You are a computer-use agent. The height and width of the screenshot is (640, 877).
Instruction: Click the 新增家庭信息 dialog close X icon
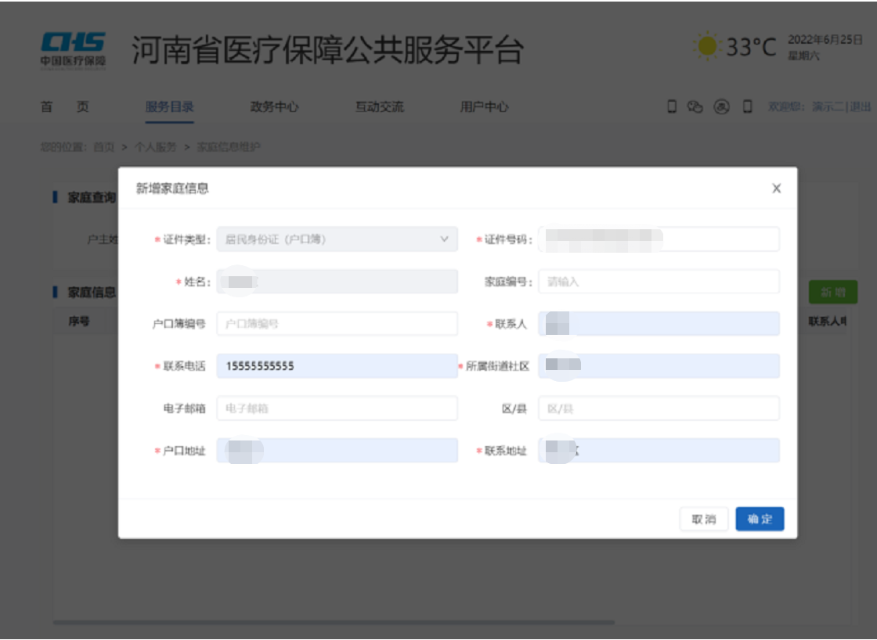[x=776, y=189]
